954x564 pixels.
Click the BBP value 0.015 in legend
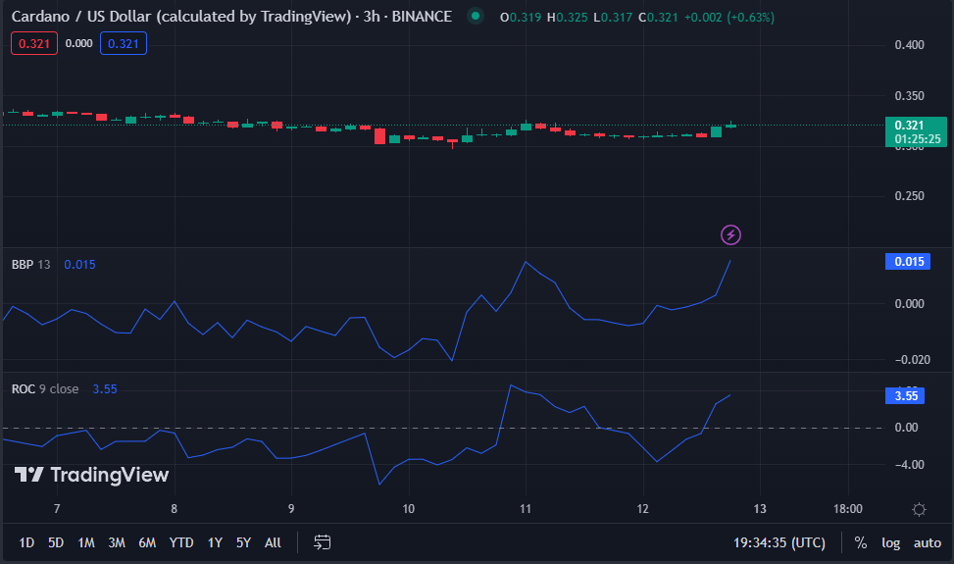pos(79,265)
